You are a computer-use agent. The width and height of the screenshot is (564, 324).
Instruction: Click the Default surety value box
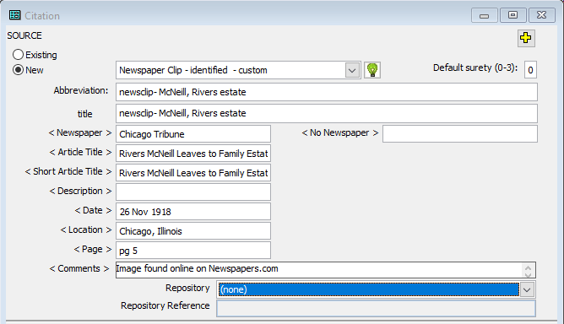click(530, 70)
